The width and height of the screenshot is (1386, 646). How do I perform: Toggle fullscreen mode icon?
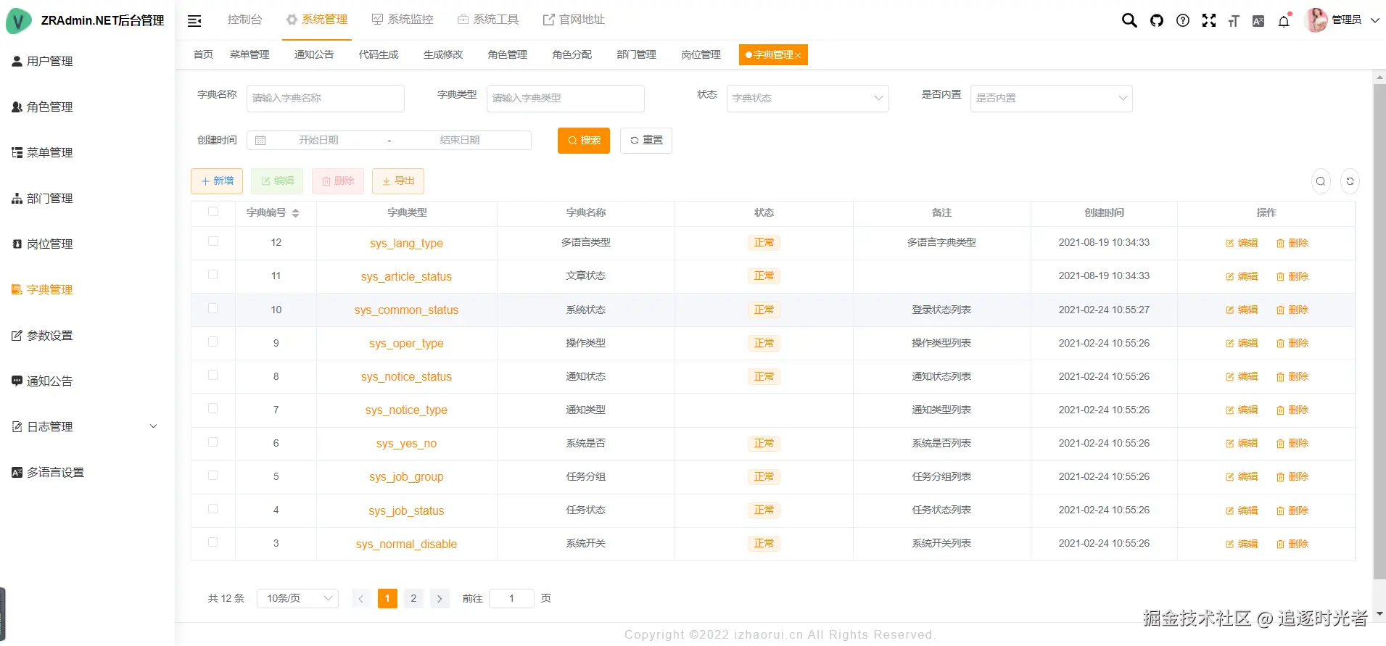pyautogui.click(x=1209, y=20)
